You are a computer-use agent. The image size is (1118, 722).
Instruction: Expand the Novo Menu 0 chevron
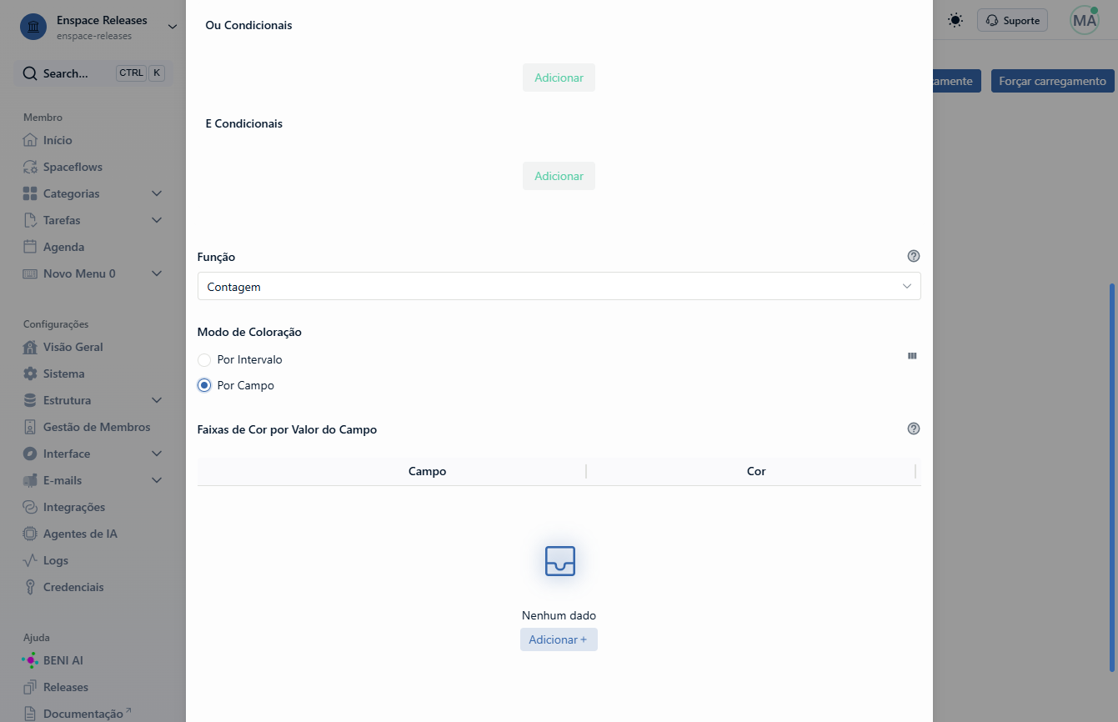tap(157, 273)
